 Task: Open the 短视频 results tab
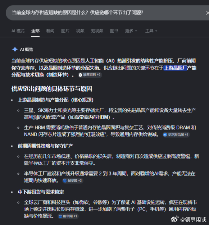(x=97, y=31)
